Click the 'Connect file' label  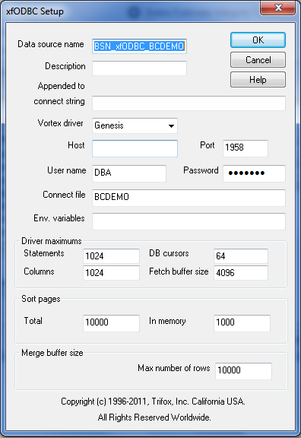[x=64, y=195]
